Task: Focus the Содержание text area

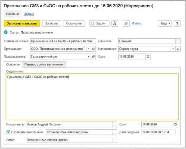Action: click(x=92, y=97)
